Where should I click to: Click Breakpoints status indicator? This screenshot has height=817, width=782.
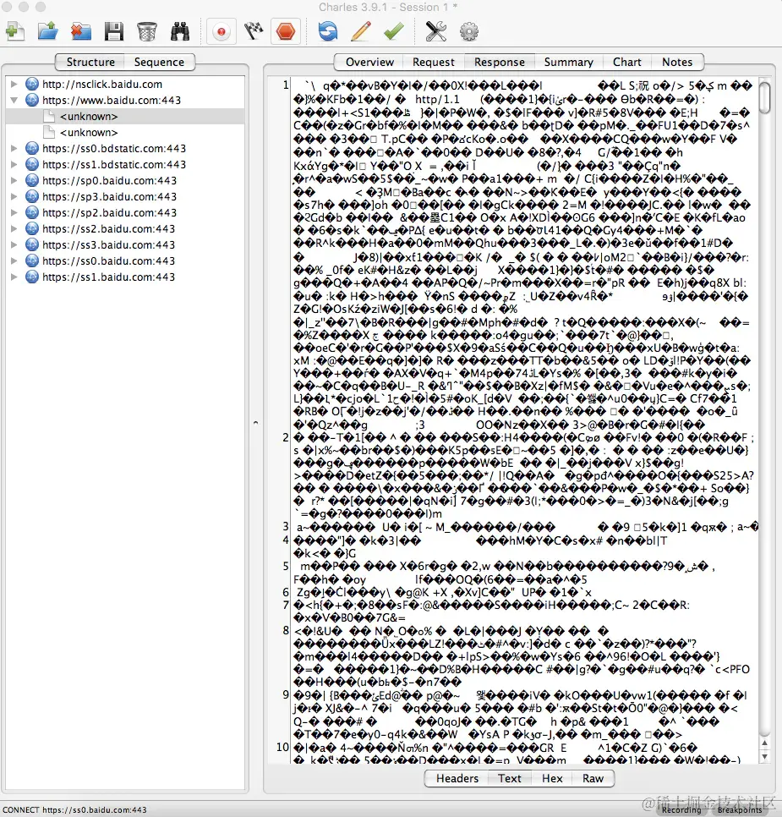pyautogui.click(x=740, y=809)
